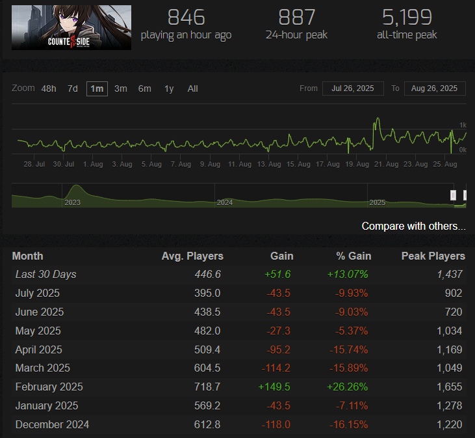The height and width of the screenshot is (438, 475).
Task: Click the 612.8 average players value
Action: click(x=207, y=424)
